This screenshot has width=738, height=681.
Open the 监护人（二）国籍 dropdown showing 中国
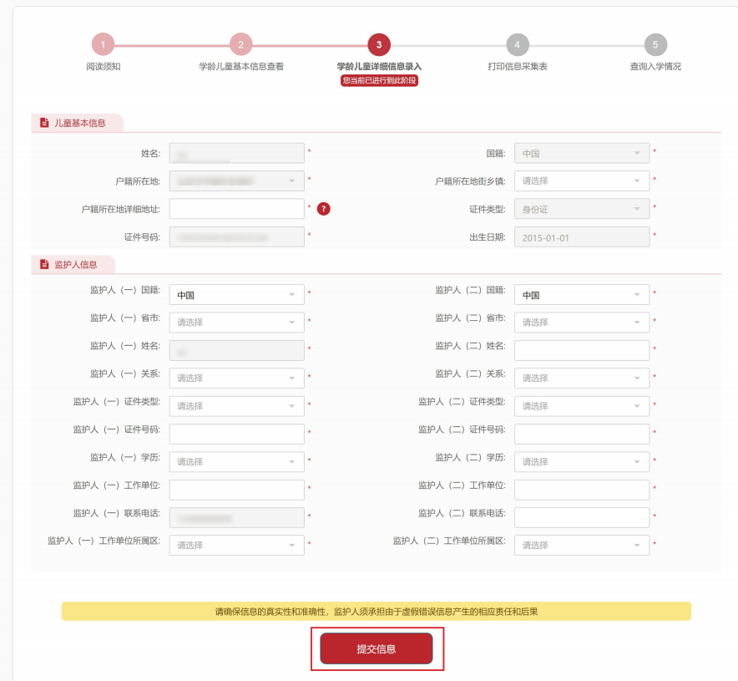coord(581,295)
